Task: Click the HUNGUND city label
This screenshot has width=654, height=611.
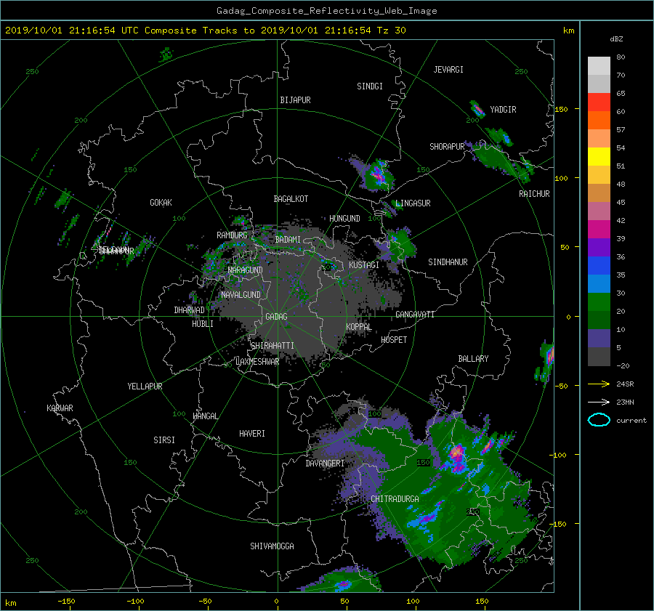Action: (x=344, y=219)
